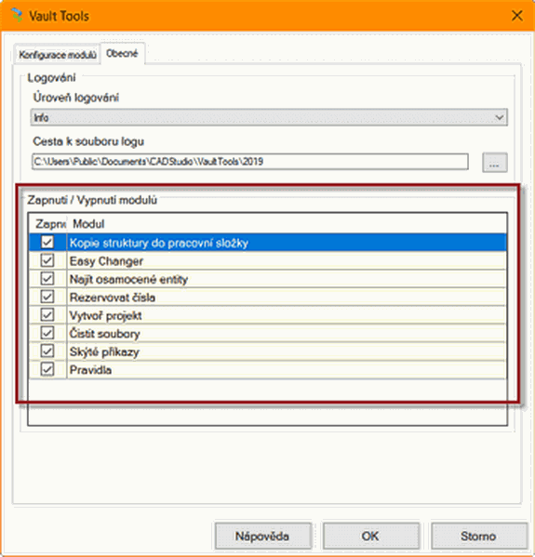Click the Vault Tools app icon in title bar
This screenshot has width=535, height=557.
(17, 15)
